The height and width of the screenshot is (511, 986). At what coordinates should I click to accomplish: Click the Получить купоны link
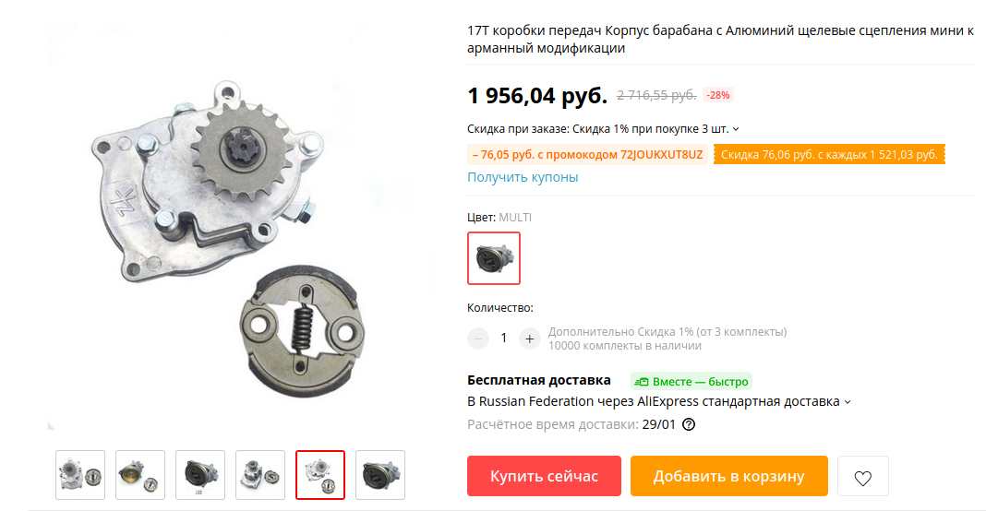pyautogui.click(x=523, y=177)
